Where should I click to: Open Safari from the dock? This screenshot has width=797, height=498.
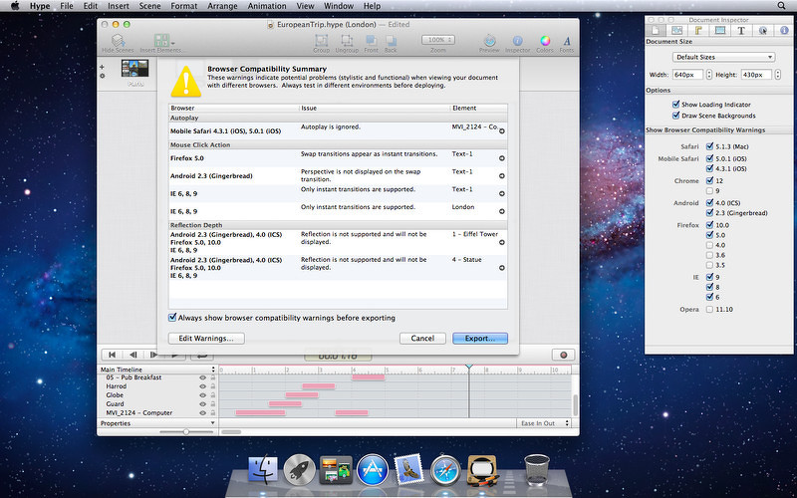445,470
